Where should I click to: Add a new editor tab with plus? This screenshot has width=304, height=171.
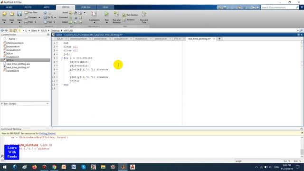click(219, 39)
